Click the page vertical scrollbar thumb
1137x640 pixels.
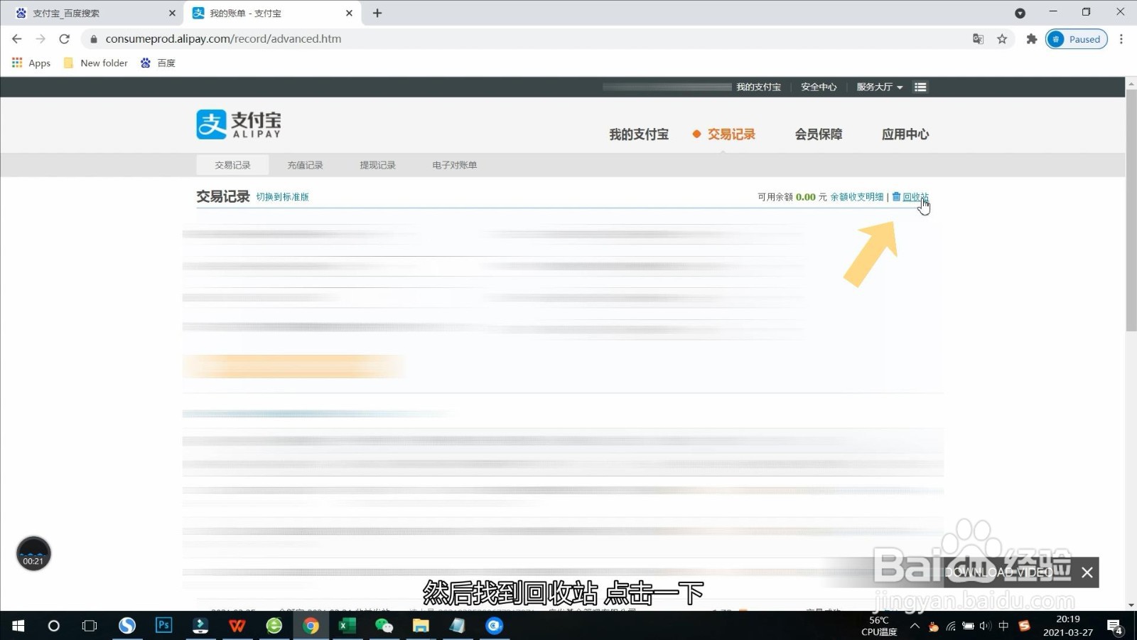(x=1131, y=210)
